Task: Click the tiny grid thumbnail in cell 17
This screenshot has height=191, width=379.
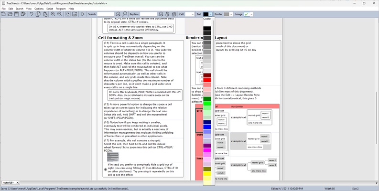Action: click(x=113, y=157)
